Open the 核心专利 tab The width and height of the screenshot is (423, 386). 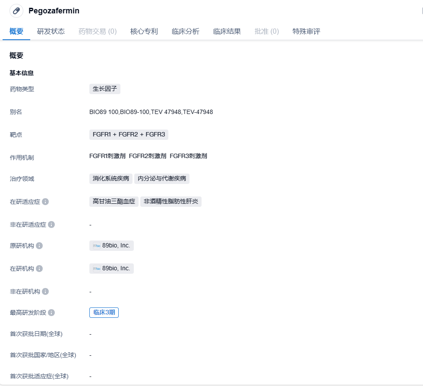[144, 32]
